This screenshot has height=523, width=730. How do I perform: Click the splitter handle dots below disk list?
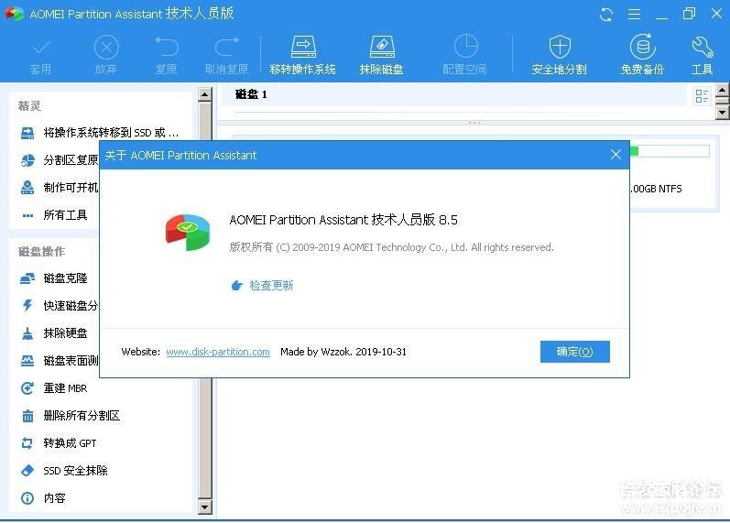click(474, 123)
